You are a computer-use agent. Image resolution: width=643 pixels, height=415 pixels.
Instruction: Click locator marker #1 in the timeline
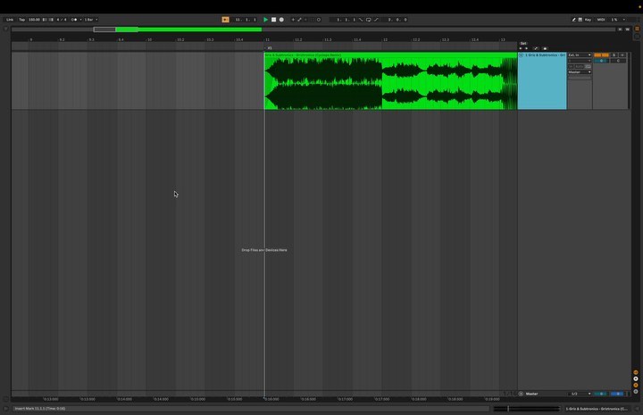click(269, 48)
